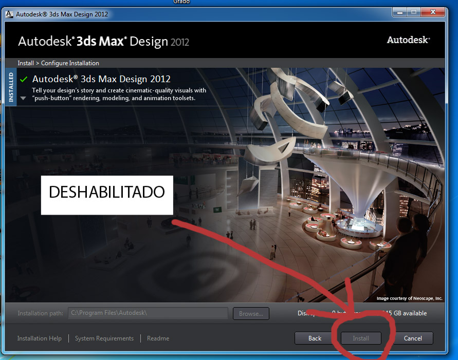
Task: Click the vertical INSTALLED label
Action: coord(11,87)
